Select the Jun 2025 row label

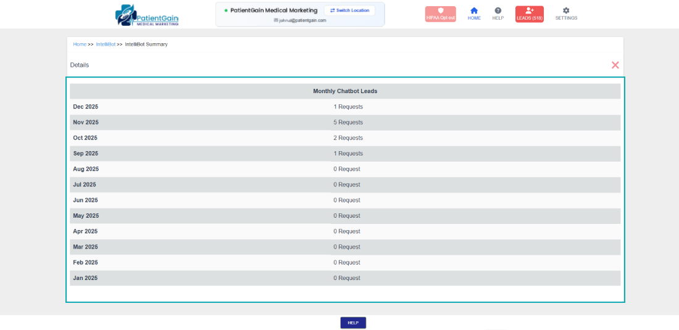point(85,200)
